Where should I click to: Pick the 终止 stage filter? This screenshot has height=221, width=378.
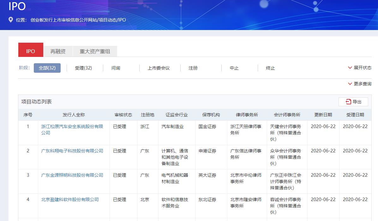click(x=270, y=68)
